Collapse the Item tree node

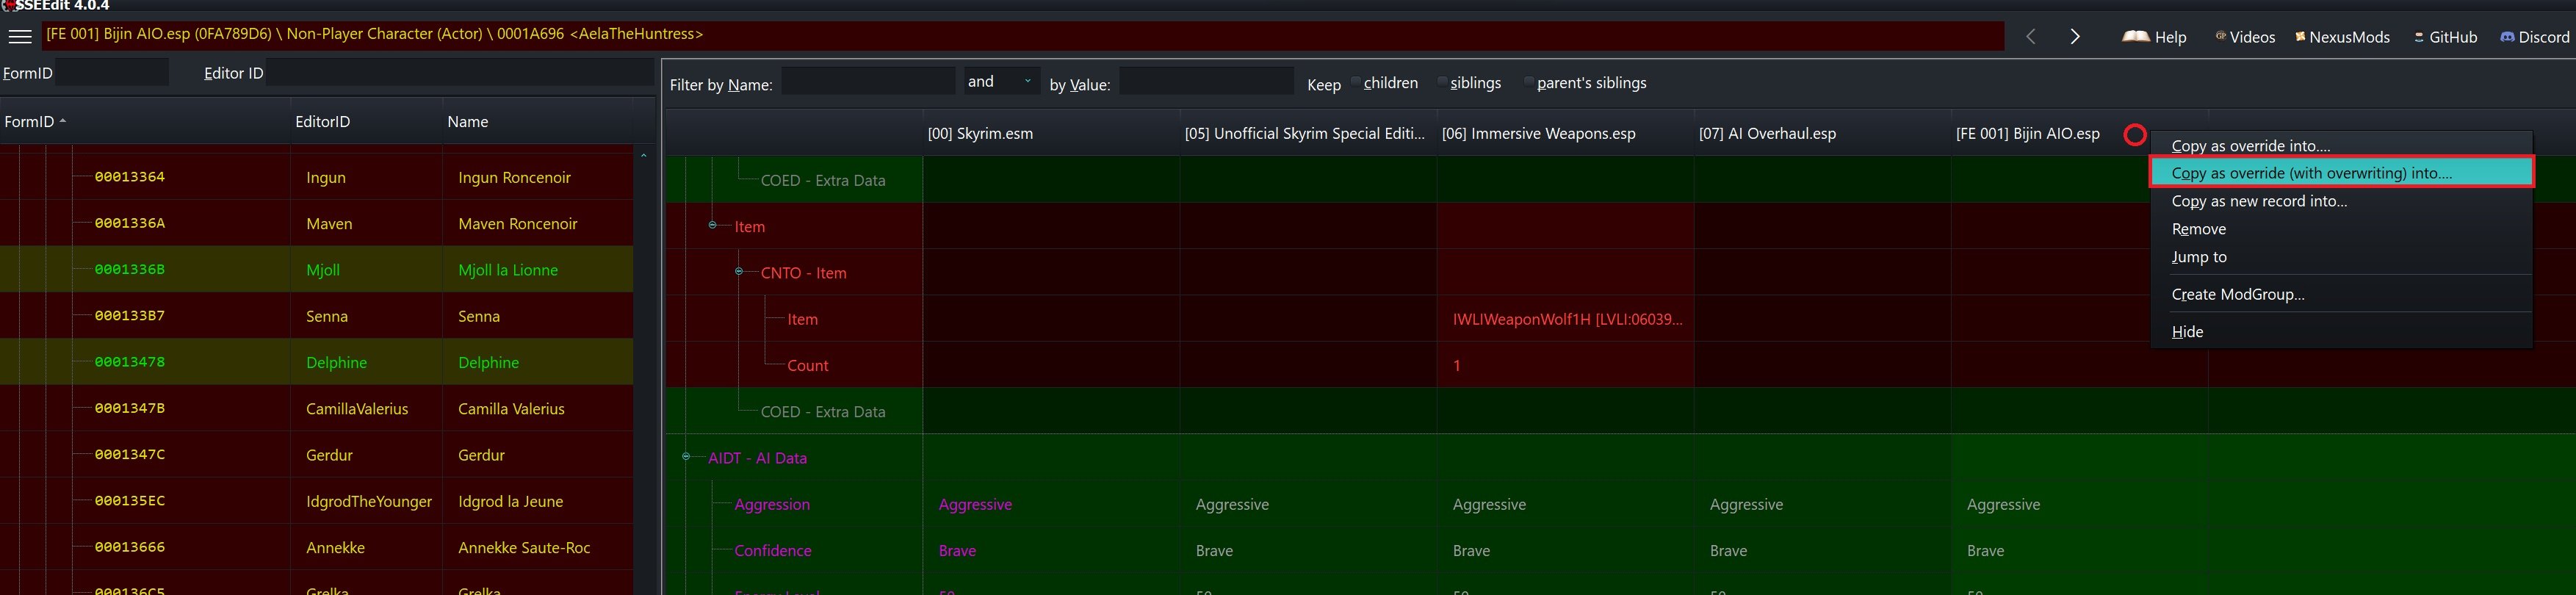tap(712, 226)
